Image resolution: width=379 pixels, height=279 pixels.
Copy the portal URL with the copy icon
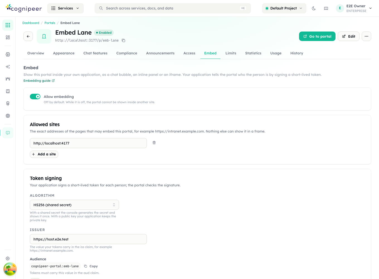(x=123, y=40)
